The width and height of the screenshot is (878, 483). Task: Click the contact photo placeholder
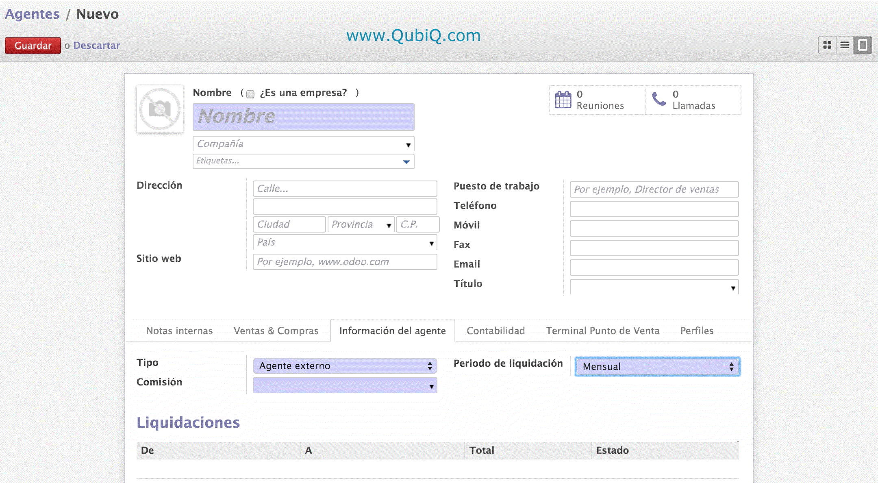pyautogui.click(x=160, y=109)
